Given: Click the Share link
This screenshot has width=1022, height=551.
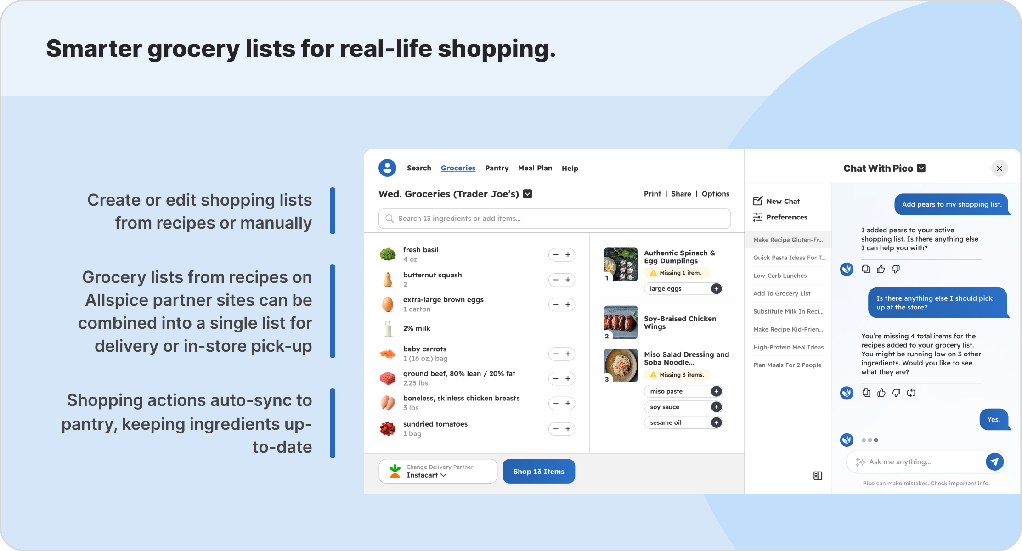Looking at the screenshot, I should point(681,194).
